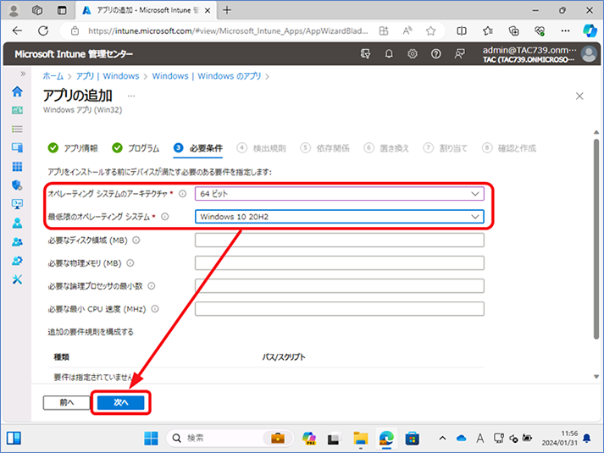Open Endpoint security shield icon
This screenshot has width=604, height=453.
coord(17,185)
